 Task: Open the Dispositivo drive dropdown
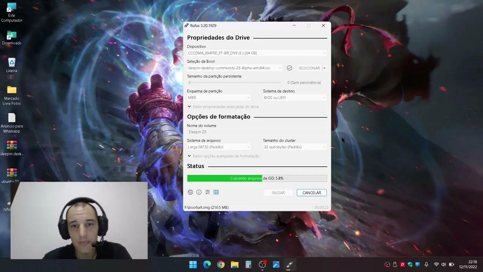click(x=257, y=53)
